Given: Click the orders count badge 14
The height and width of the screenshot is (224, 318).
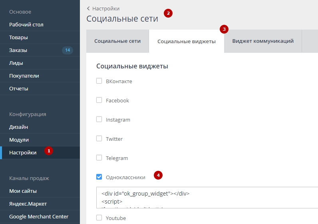Looking at the screenshot, I should pos(67,50).
